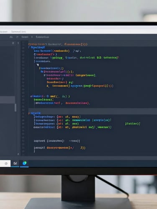Viewport: 157px width, 209px height.
Task: Click the highlighted current line in the code editor
Action: click(93, 111)
